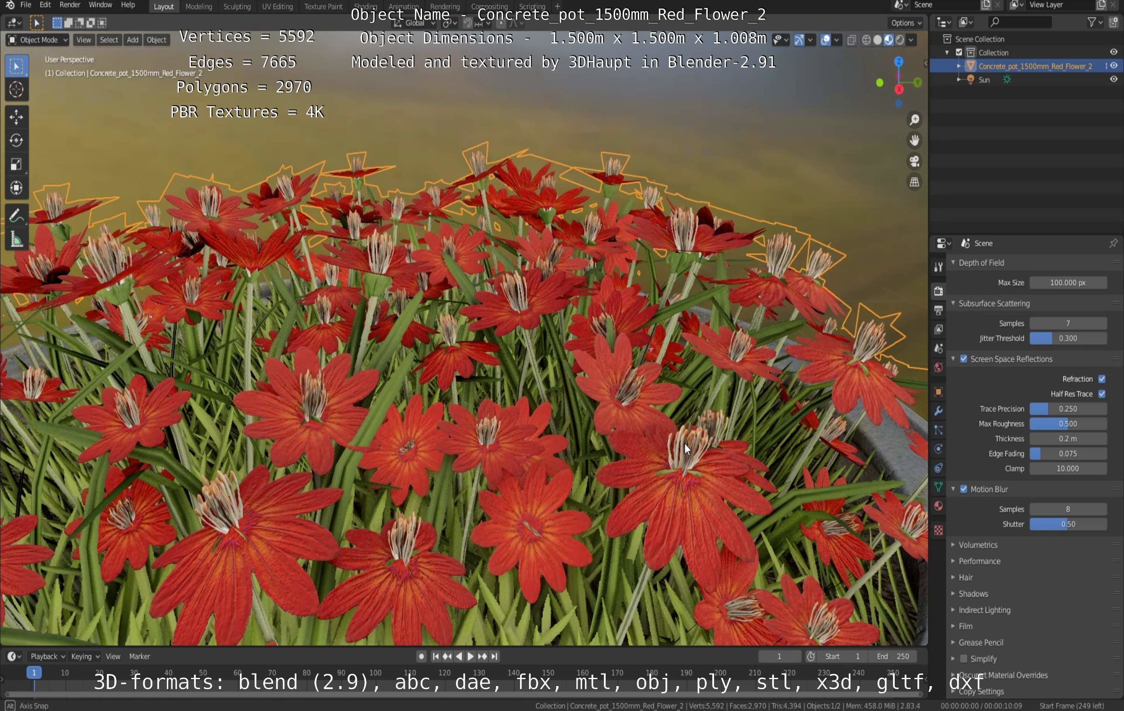Open the Scene properties tab

click(x=938, y=349)
